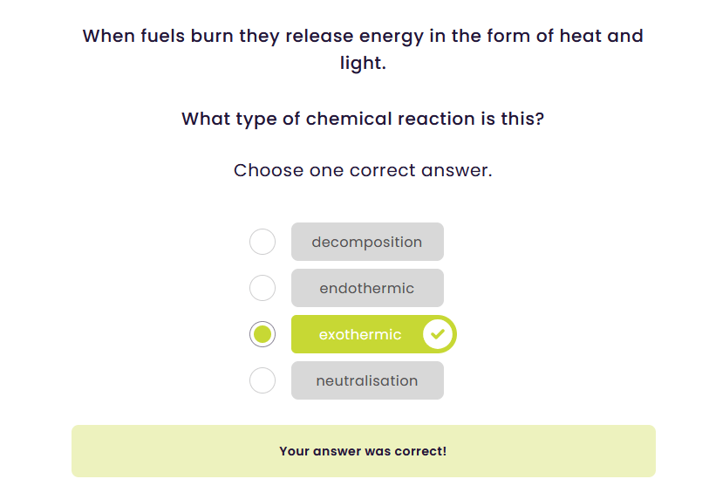Select the neutralisation radio button
This screenshot has width=709, height=479.
click(x=262, y=380)
